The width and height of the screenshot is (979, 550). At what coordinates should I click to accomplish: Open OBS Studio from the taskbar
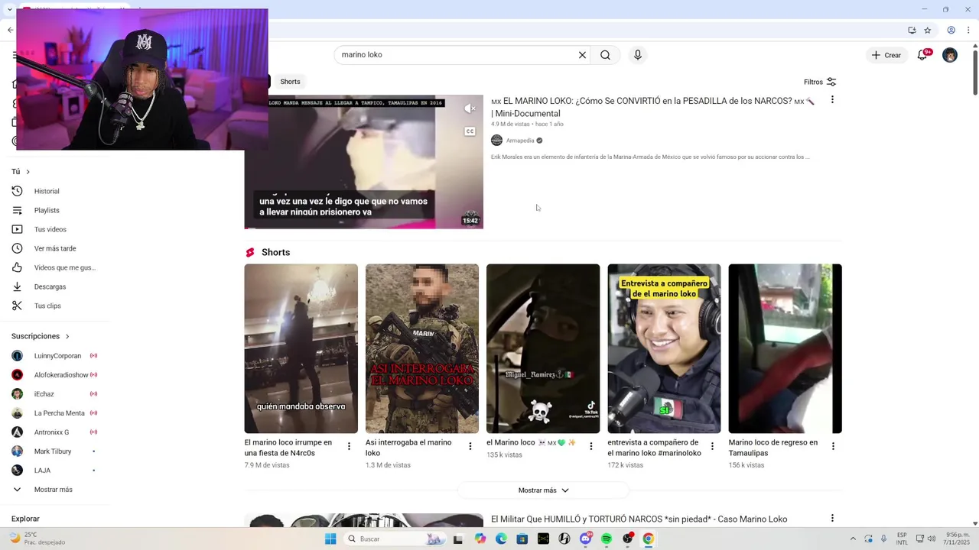click(628, 539)
